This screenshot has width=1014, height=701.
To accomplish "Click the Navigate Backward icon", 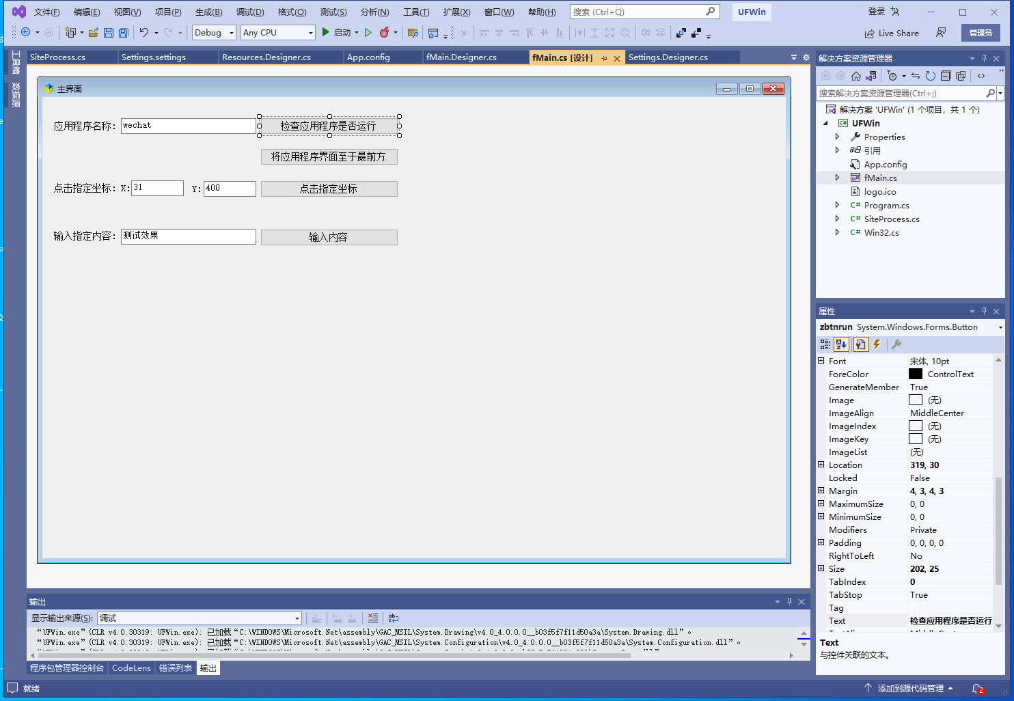I will point(25,32).
